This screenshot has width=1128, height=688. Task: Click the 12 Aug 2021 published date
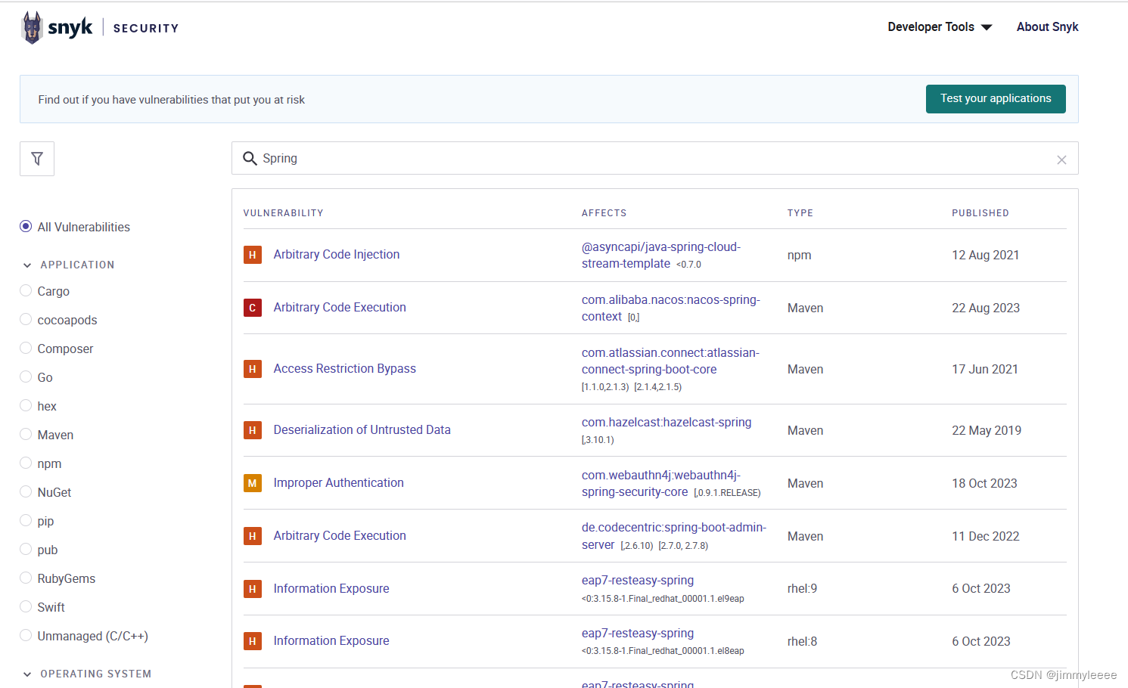tap(985, 256)
